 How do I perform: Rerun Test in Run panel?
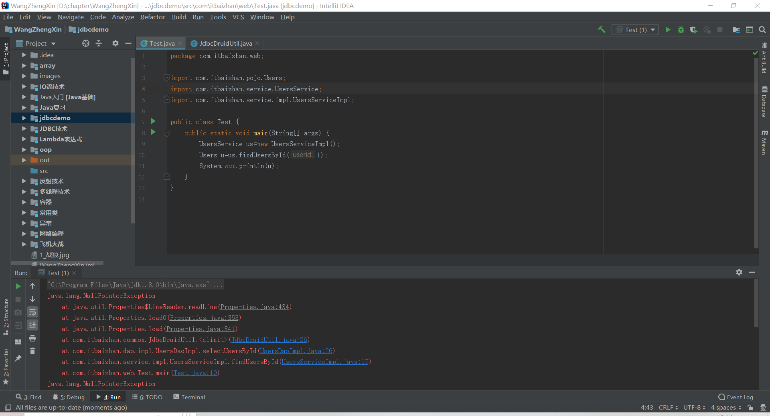[18, 286]
